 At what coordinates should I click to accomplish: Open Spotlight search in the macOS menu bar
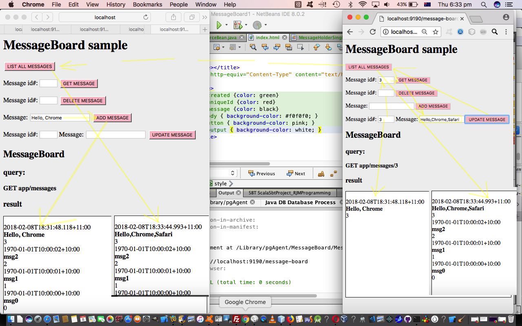coord(484,4)
